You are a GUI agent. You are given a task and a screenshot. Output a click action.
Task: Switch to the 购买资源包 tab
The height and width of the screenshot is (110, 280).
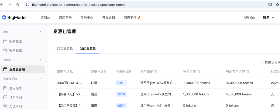point(65,49)
